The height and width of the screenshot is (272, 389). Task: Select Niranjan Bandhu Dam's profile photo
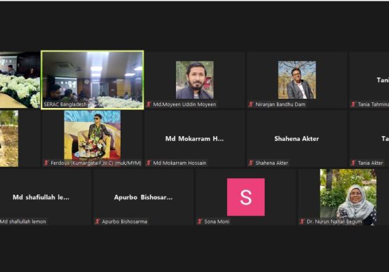click(297, 80)
